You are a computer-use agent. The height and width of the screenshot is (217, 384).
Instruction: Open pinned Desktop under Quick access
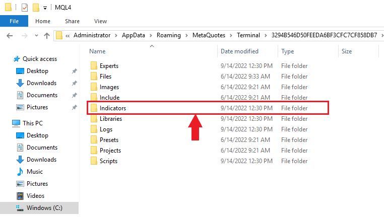click(37, 71)
